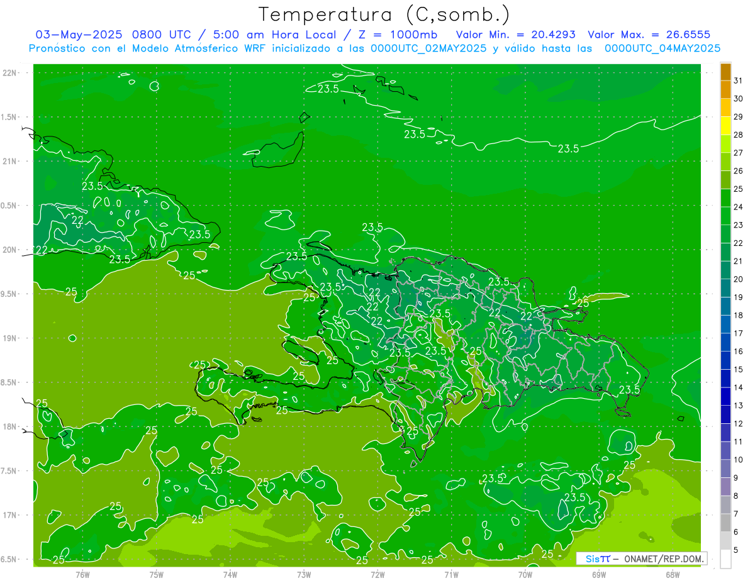Click the '1.5N' latitude axis label
Viewport: 755px width, 583px height.
click(x=9, y=117)
